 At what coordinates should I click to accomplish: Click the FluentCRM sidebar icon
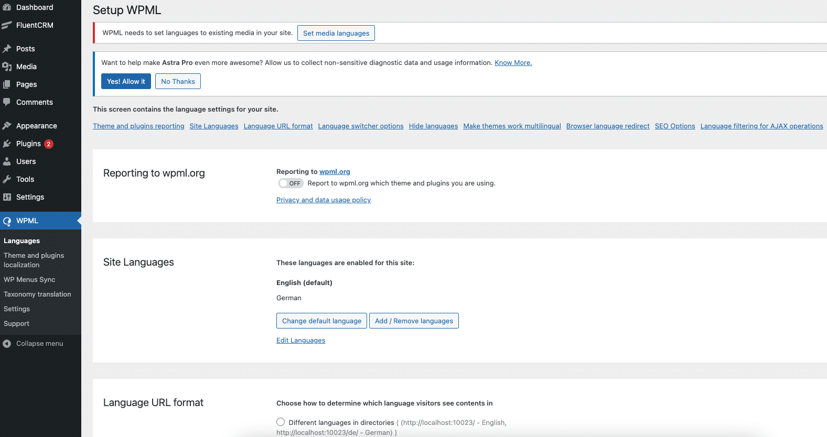tap(7, 25)
